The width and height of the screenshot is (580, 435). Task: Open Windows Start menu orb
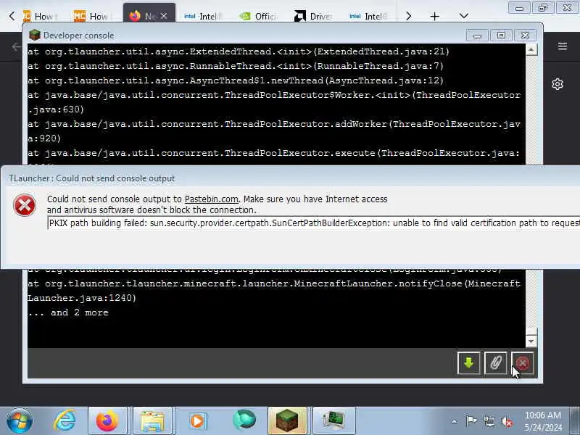(x=20, y=420)
